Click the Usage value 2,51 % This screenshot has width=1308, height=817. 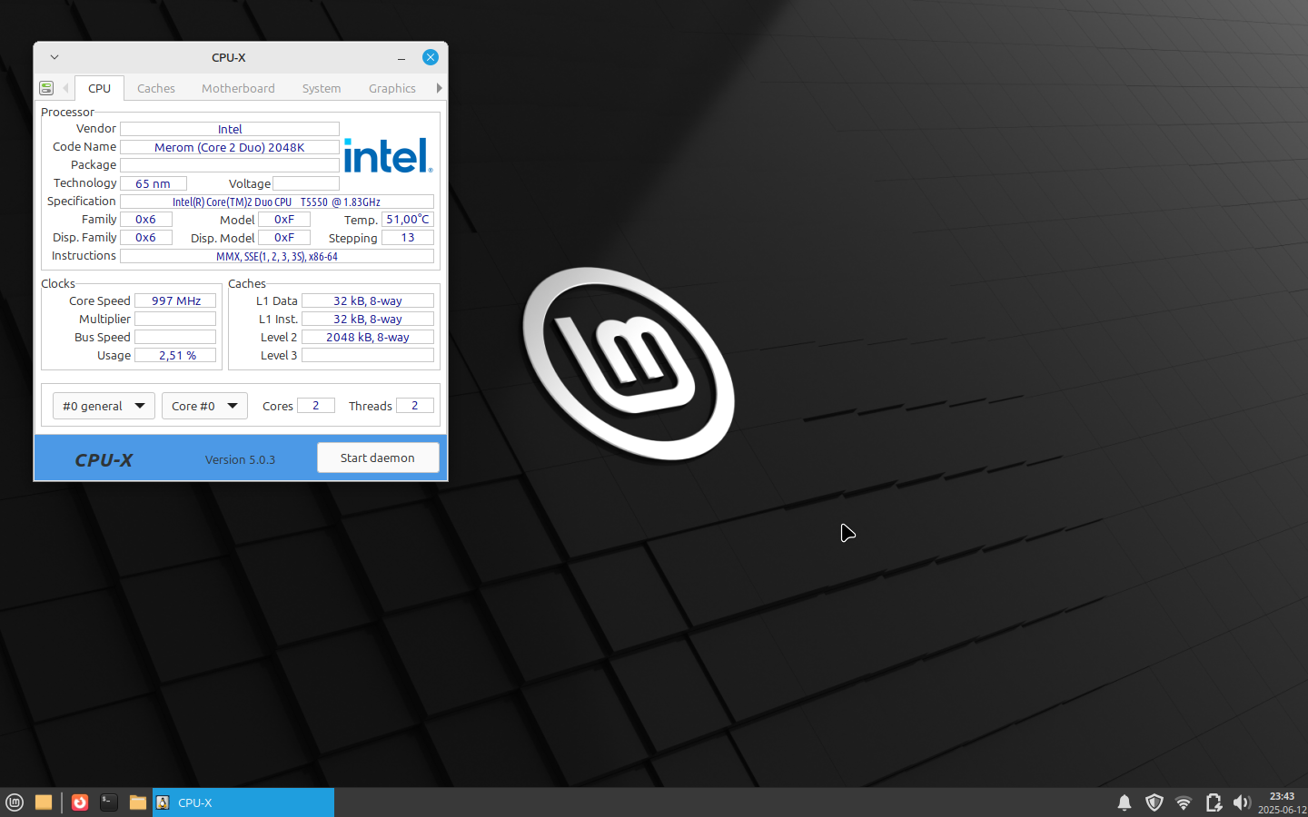point(175,355)
